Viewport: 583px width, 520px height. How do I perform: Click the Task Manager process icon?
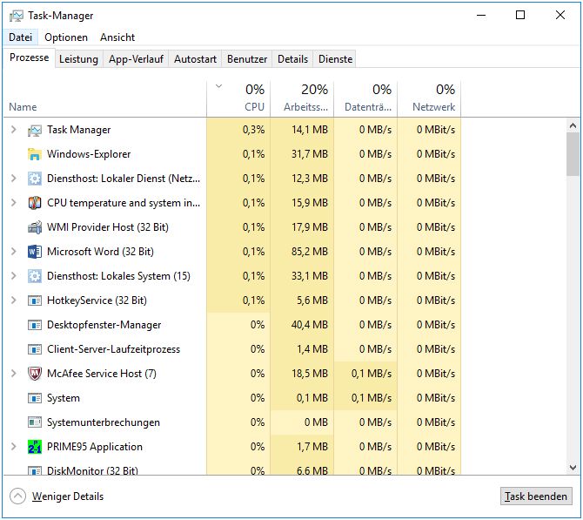click(x=35, y=131)
